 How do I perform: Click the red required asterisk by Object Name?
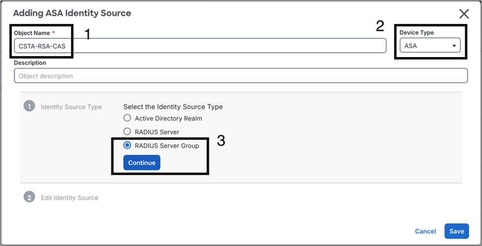pos(54,33)
